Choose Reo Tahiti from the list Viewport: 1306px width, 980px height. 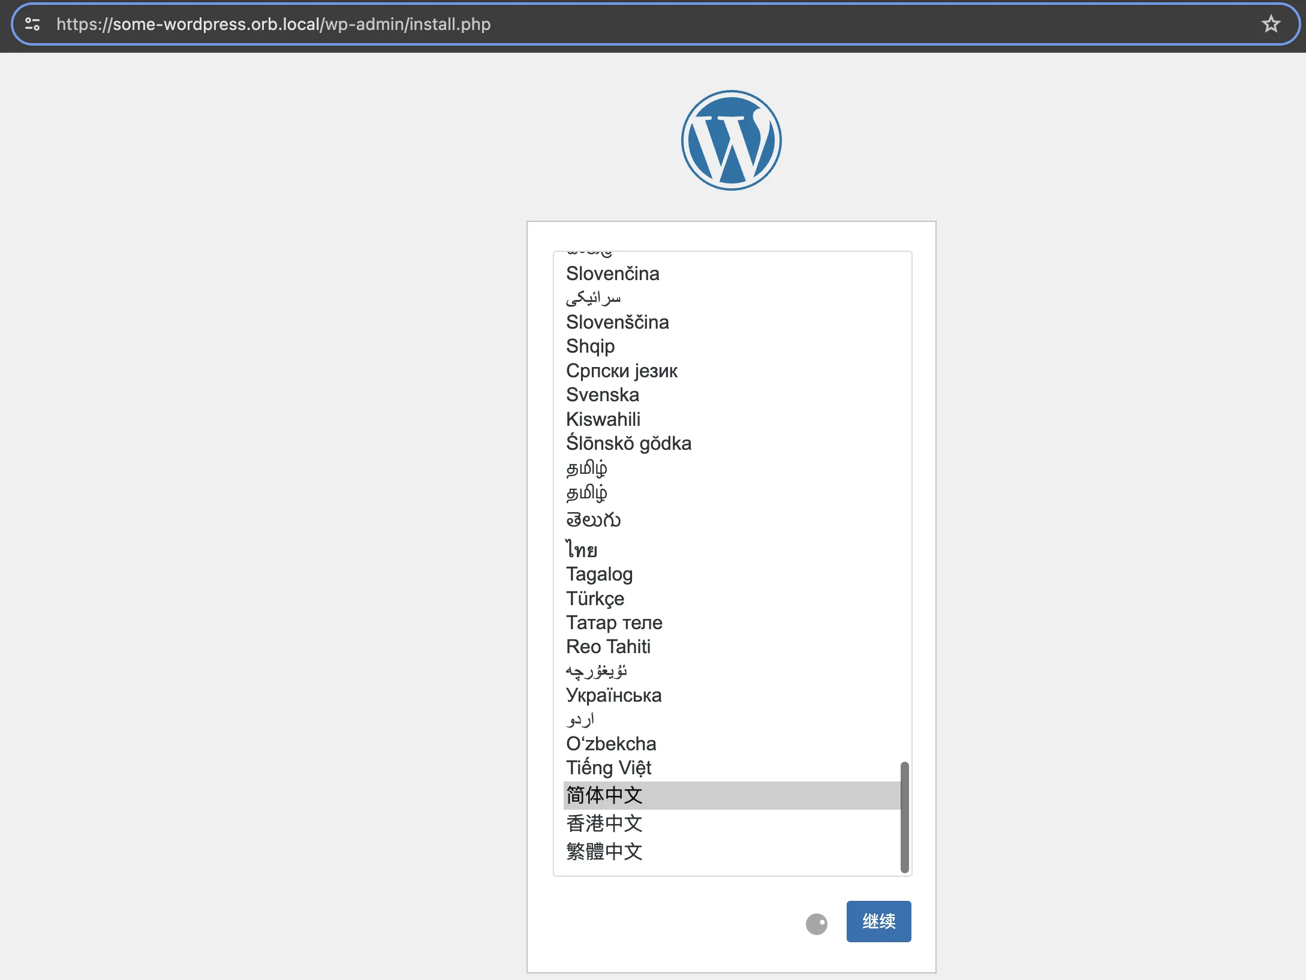coord(732,647)
